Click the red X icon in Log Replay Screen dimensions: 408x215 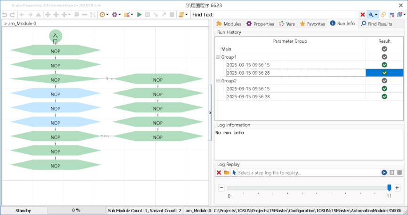(219, 173)
